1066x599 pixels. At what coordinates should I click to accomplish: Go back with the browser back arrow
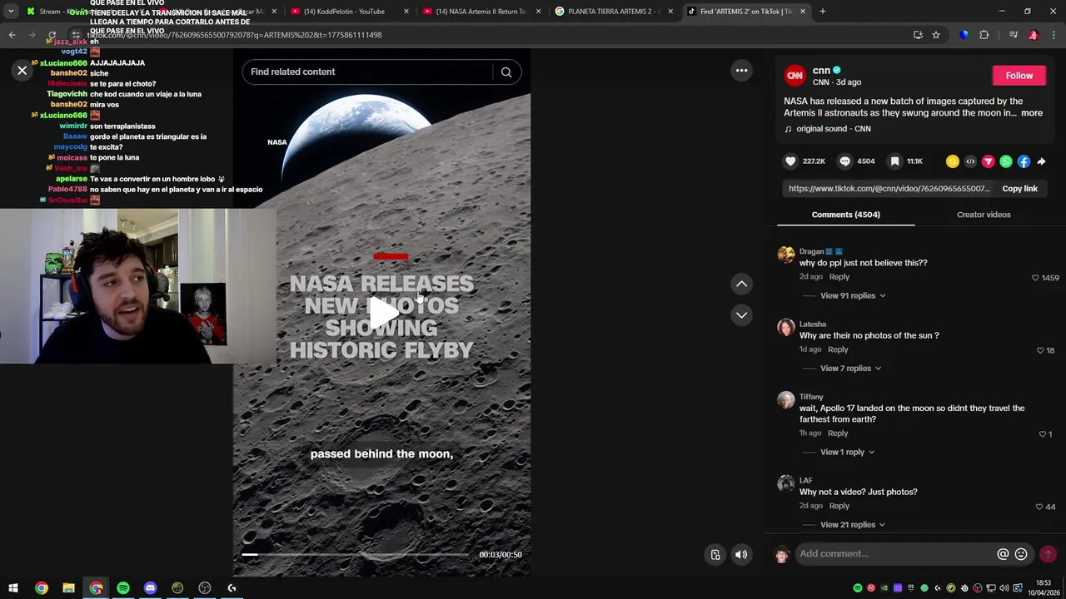tap(12, 35)
